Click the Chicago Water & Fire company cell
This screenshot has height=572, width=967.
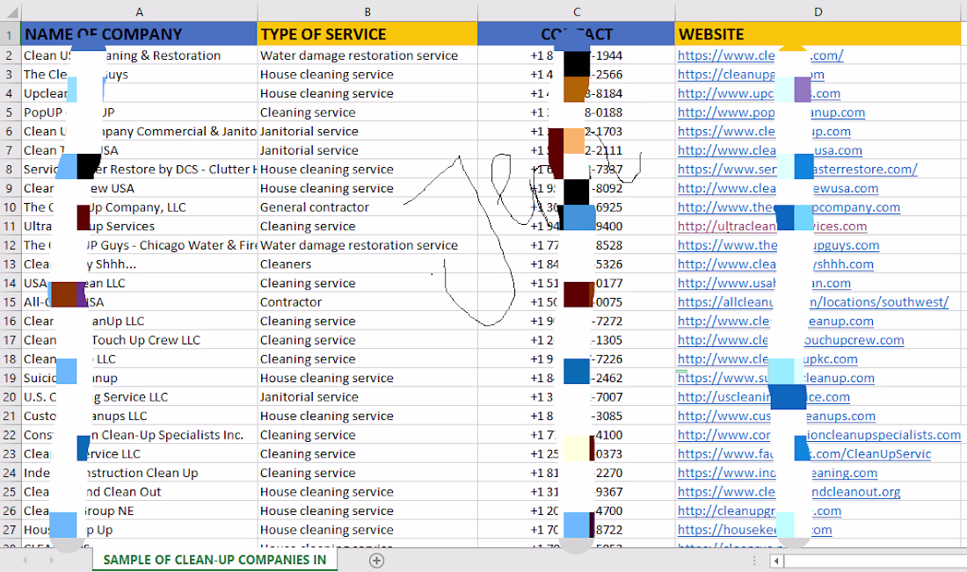tap(140, 245)
